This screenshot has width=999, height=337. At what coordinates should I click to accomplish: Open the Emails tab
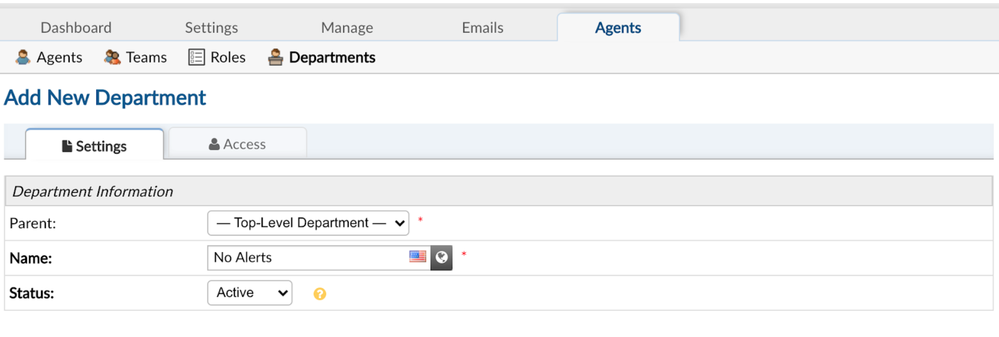[482, 27]
